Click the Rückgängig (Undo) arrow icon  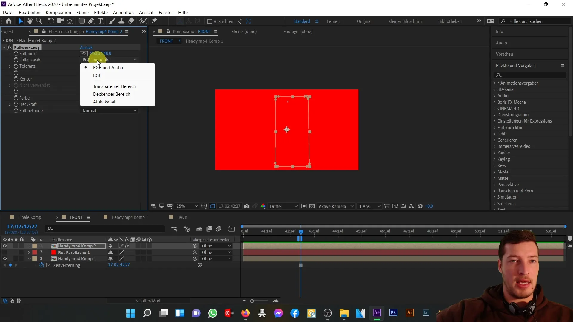[x=50, y=21]
